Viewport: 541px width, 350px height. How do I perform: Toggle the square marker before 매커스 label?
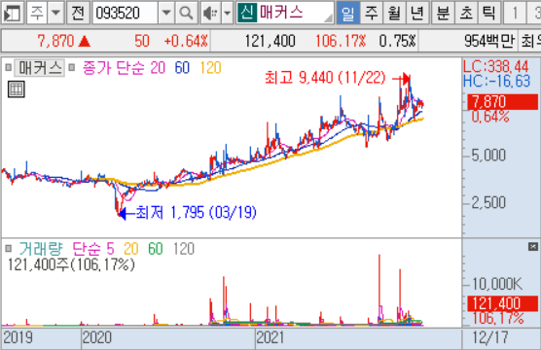(9, 68)
